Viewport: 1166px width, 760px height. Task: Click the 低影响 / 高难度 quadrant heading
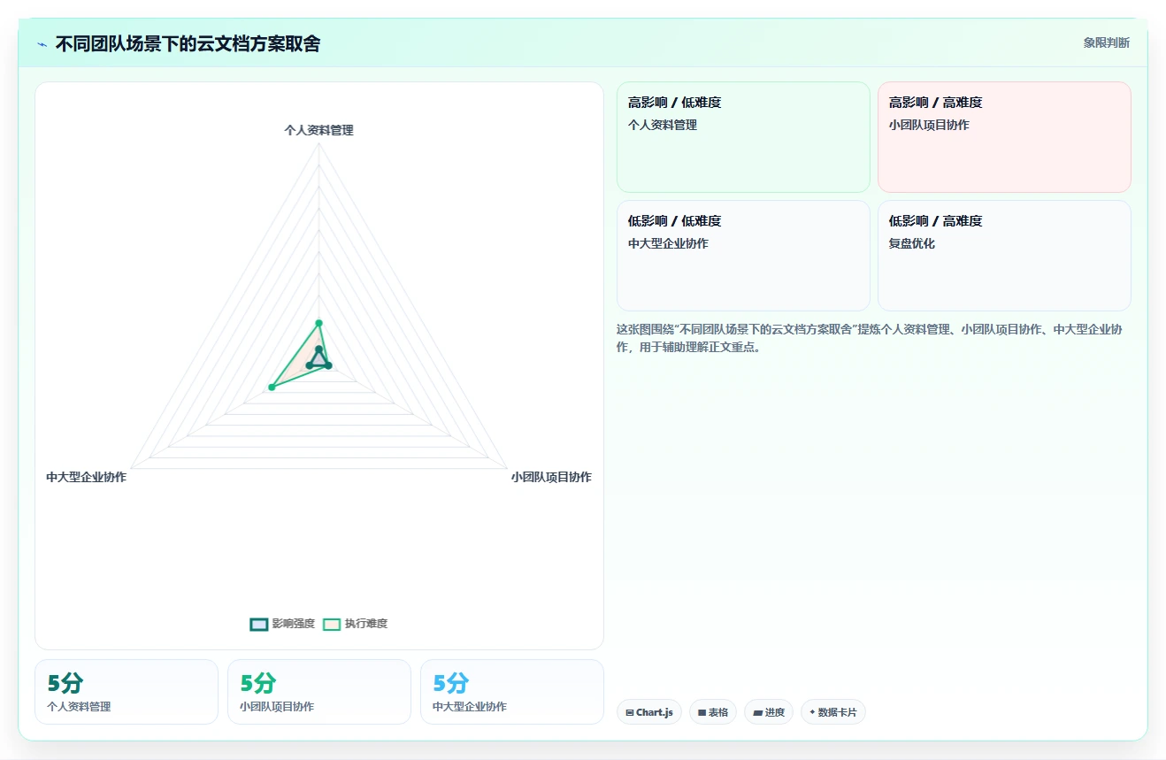935,221
